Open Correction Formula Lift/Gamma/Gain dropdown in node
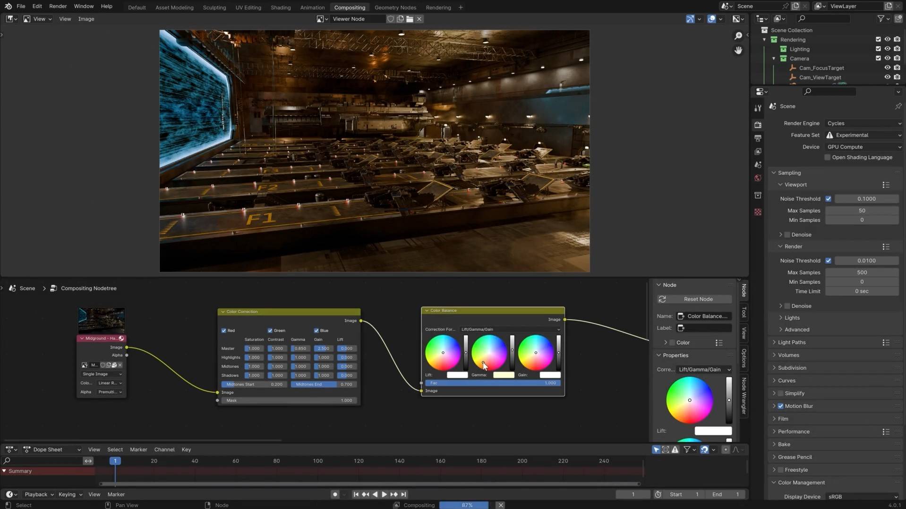This screenshot has width=906, height=509. pos(510,330)
